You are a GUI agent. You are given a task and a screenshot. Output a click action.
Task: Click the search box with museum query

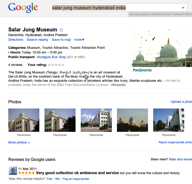click(119, 8)
